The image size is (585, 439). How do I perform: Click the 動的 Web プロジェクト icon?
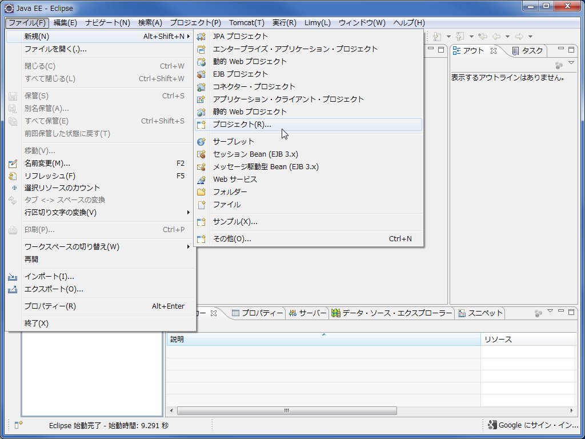tap(201, 62)
